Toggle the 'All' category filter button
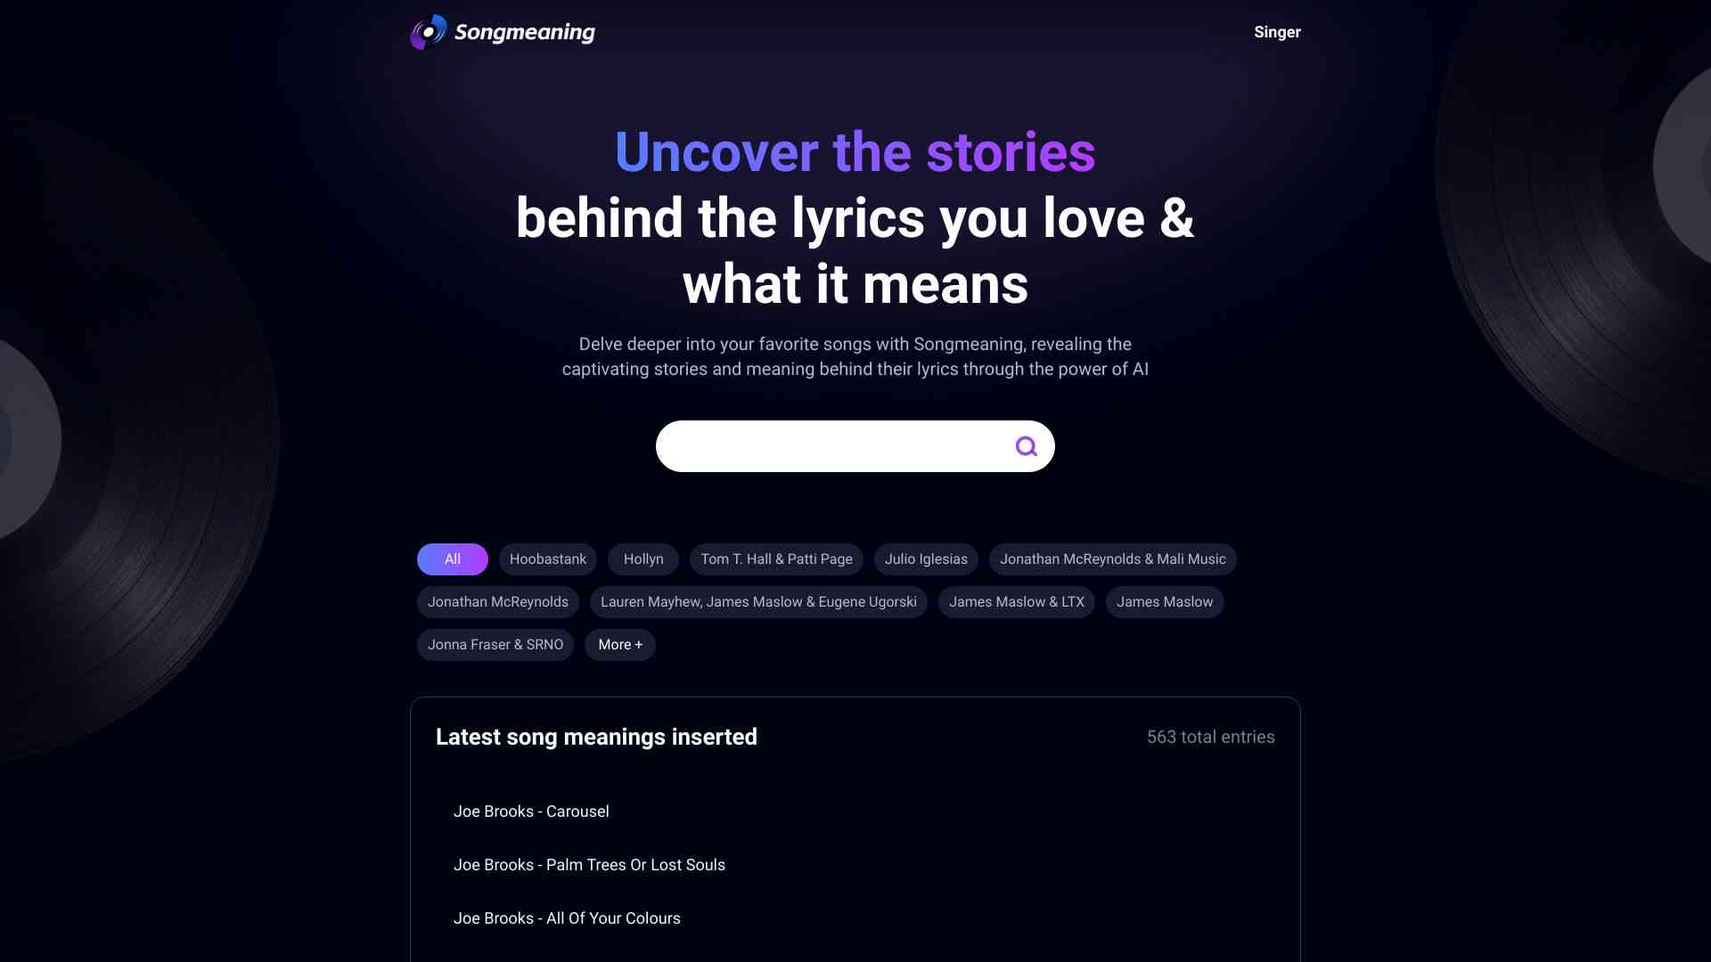Viewport: 1711px width, 962px height. (x=453, y=559)
